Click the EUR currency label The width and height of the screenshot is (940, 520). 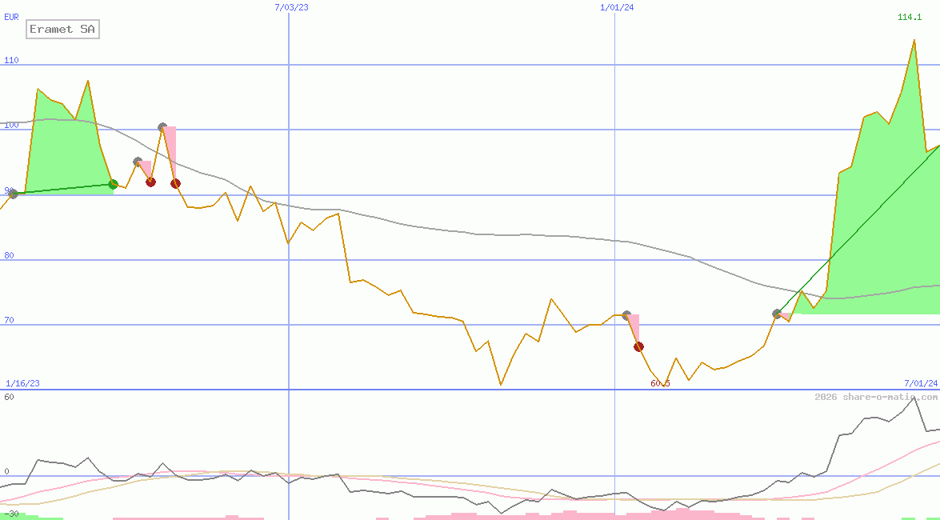tap(11, 16)
